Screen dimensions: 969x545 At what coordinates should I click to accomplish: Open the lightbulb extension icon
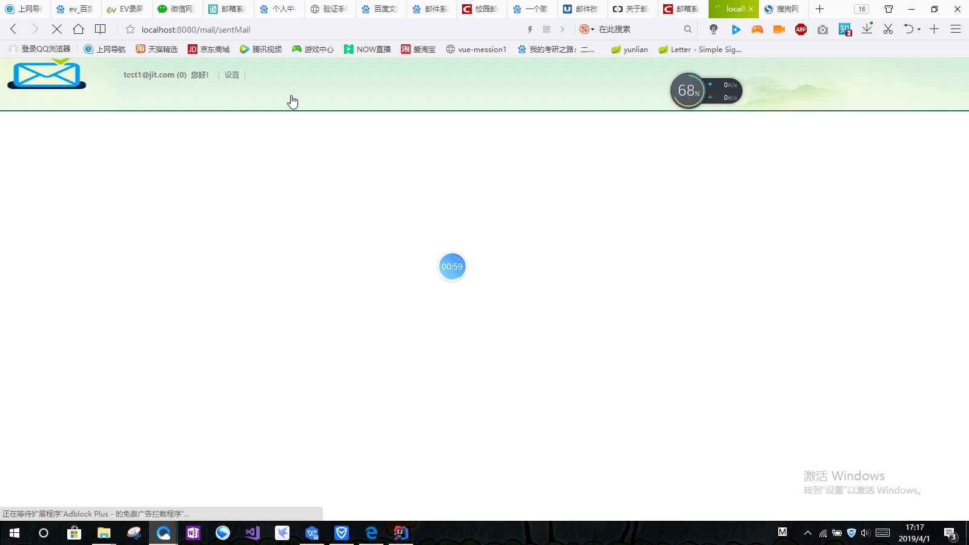[x=713, y=29]
